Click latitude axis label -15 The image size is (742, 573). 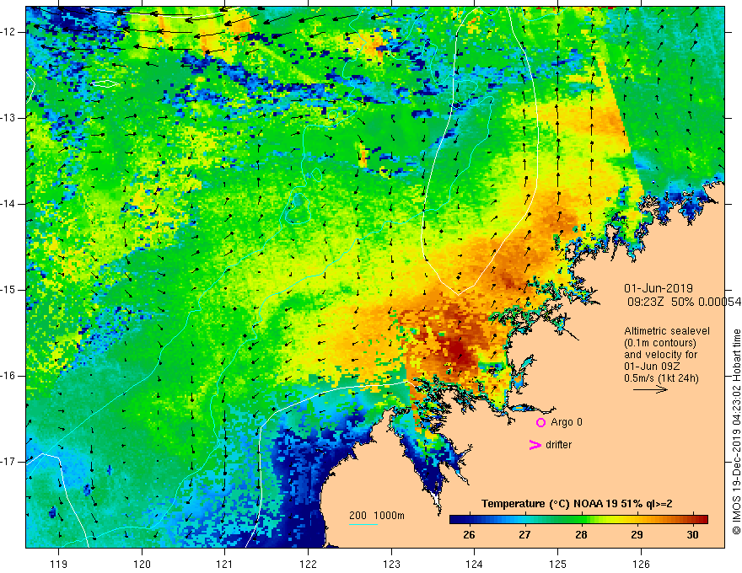click(8, 290)
